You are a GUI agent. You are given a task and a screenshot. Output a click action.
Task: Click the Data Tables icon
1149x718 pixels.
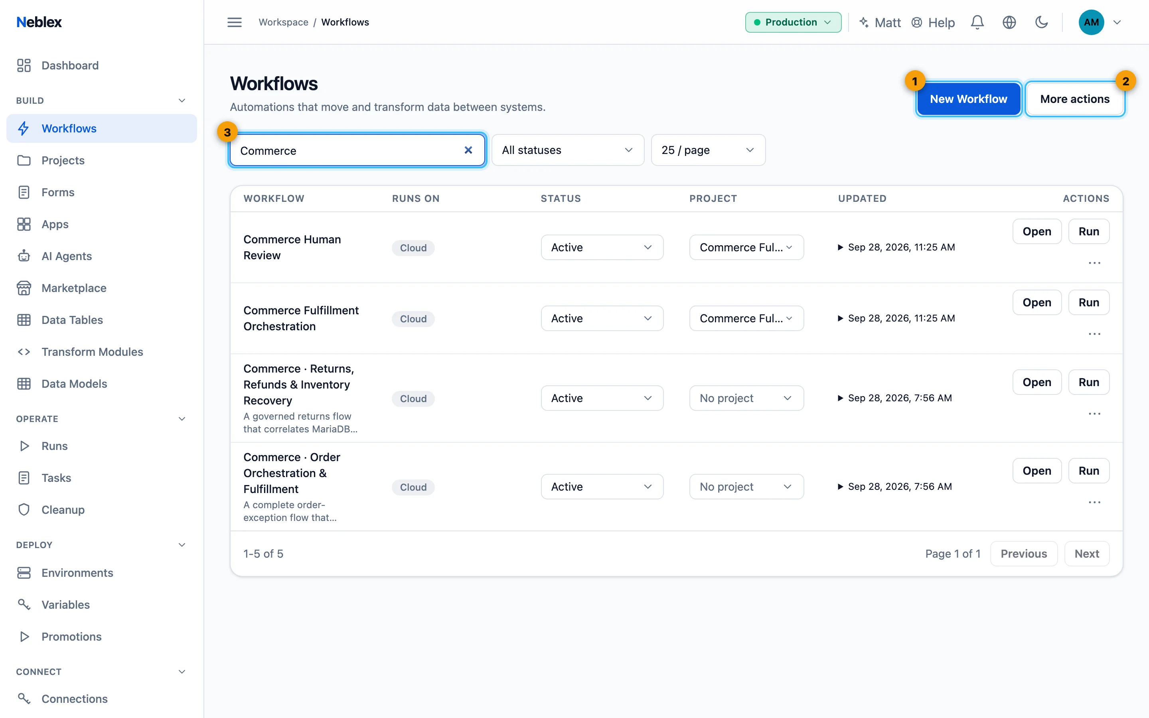point(24,320)
